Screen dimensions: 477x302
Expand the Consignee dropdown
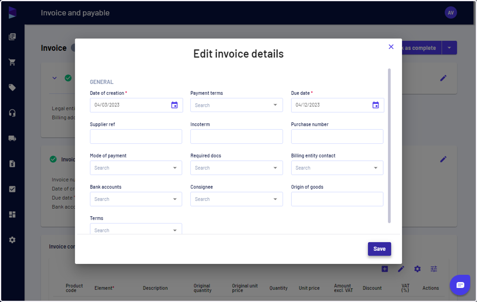[275, 199]
